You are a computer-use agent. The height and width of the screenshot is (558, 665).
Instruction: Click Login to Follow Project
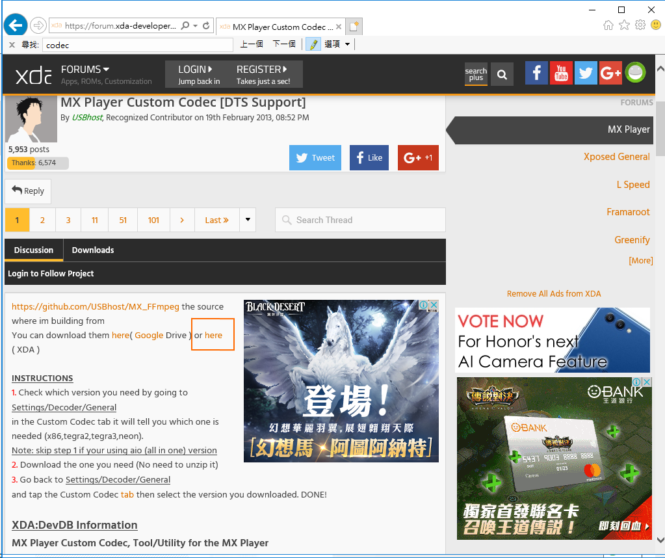click(x=51, y=273)
